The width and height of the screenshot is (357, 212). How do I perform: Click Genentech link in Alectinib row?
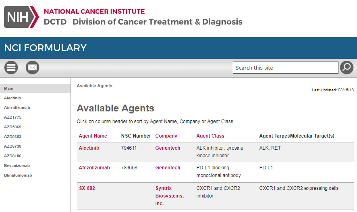point(168,148)
